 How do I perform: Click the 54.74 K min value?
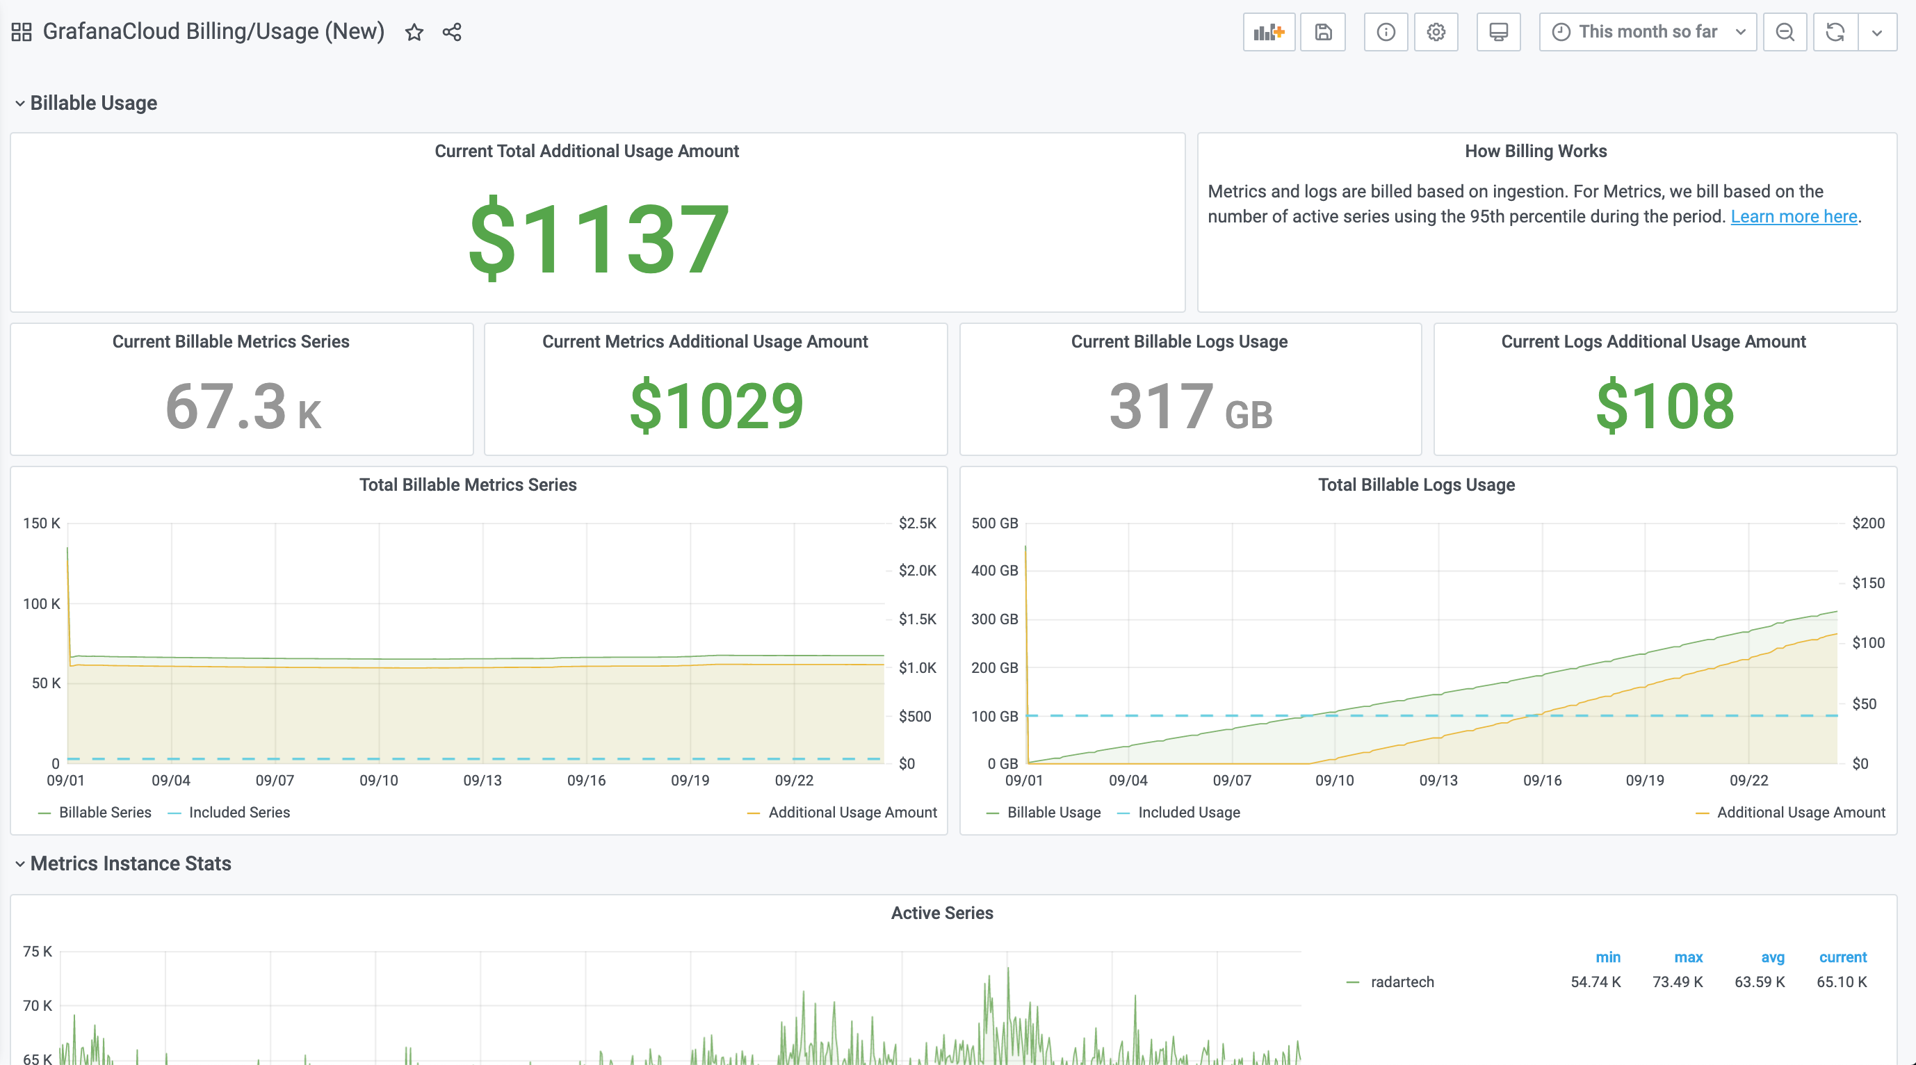[x=1596, y=982]
